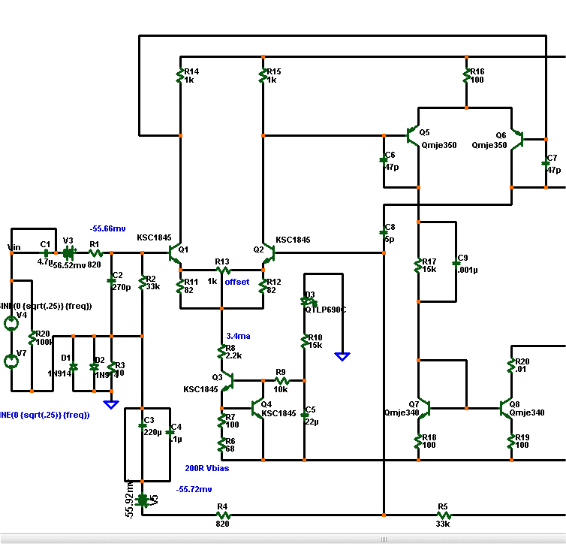Select the R2 33k resistor symbol
Viewport: 566px width, 544px height.
(142, 283)
